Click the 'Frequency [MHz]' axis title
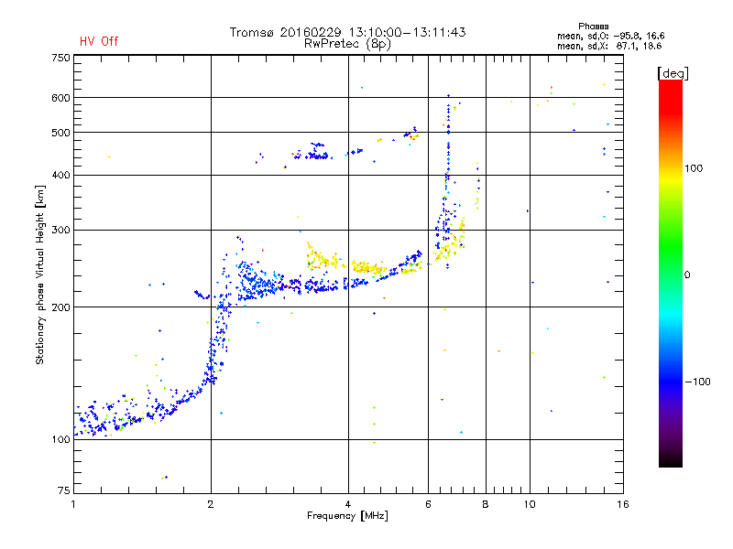Viewport: 733px width, 549px height. pyautogui.click(x=347, y=516)
